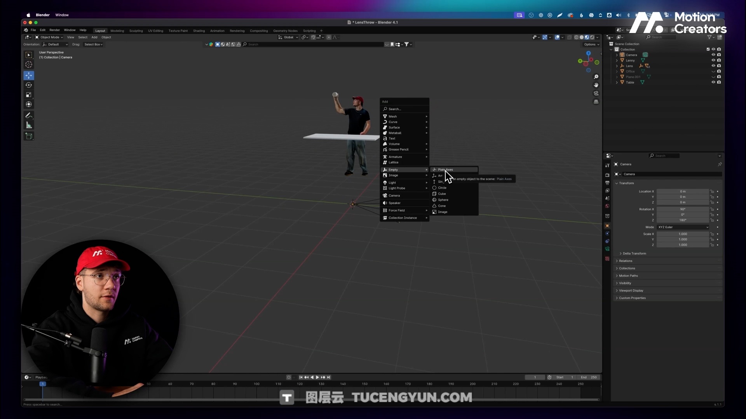Screen dimensions: 746x419
Task: Open the Render properties tab
Action: (x=607, y=175)
